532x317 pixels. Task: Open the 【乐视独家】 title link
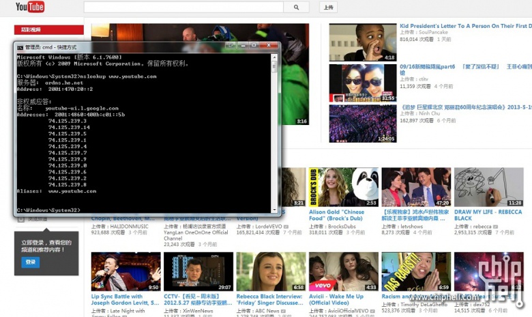coord(415,215)
